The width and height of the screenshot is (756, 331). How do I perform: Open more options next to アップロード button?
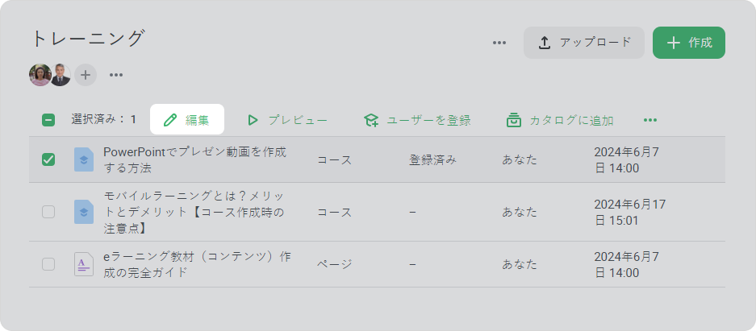(x=499, y=43)
